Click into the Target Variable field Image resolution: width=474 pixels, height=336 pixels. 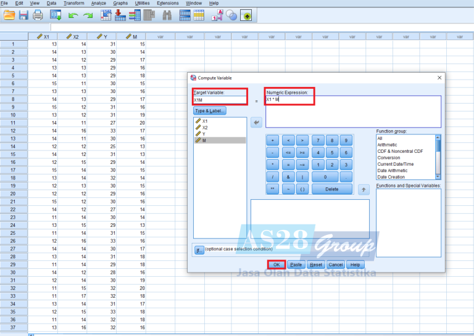(x=219, y=100)
